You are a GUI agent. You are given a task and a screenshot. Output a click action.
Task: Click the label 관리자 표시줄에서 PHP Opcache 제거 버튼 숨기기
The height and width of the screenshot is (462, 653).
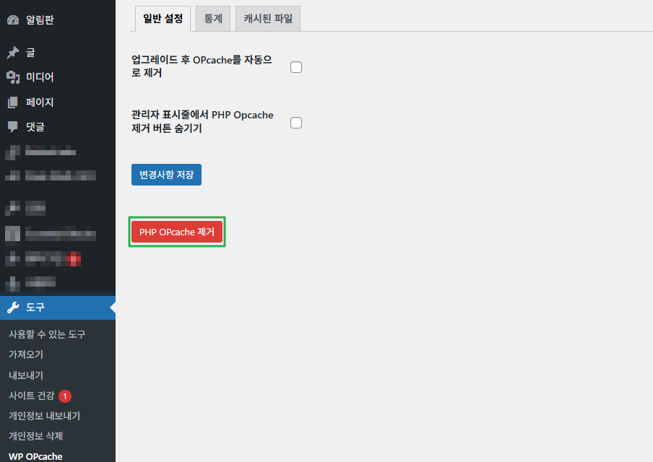(202, 121)
